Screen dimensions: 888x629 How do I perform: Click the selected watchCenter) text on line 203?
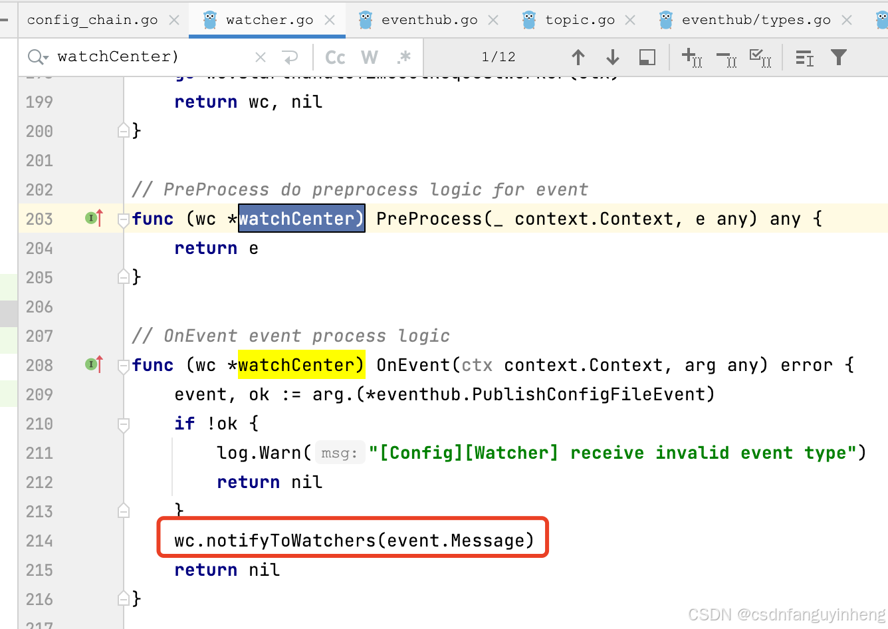302,219
